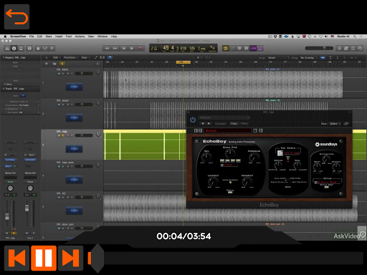367x275 pixels.
Task: Go to the previous video
Action: [16, 258]
